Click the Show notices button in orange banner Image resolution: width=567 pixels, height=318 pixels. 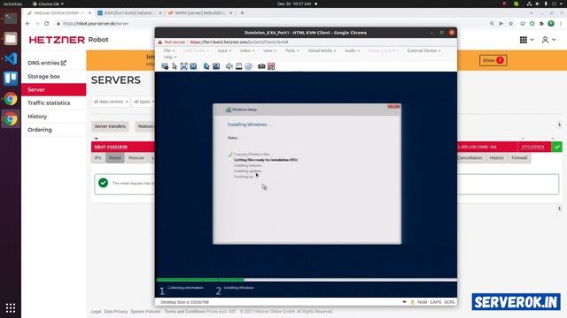click(x=493, y=61)
